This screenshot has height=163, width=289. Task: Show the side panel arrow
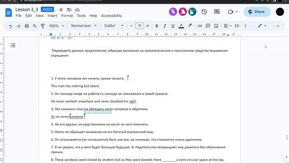[x=286, y=157]
